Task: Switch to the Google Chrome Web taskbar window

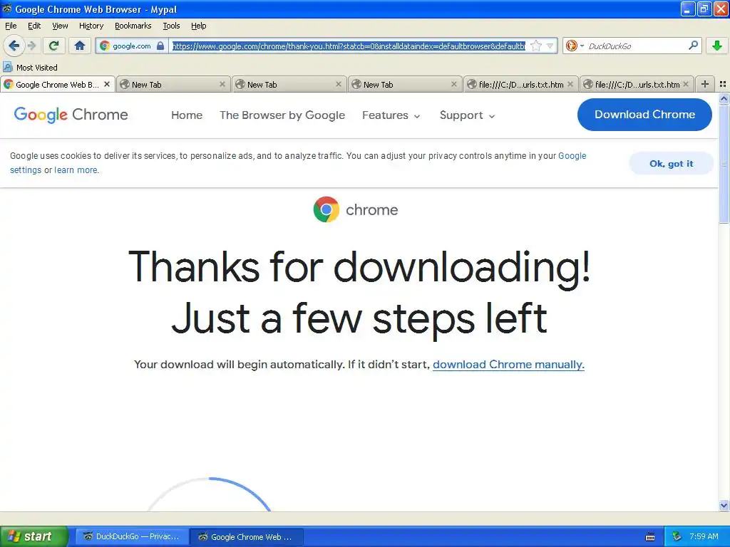Action: pyautogui.click(x=247, y=536)
